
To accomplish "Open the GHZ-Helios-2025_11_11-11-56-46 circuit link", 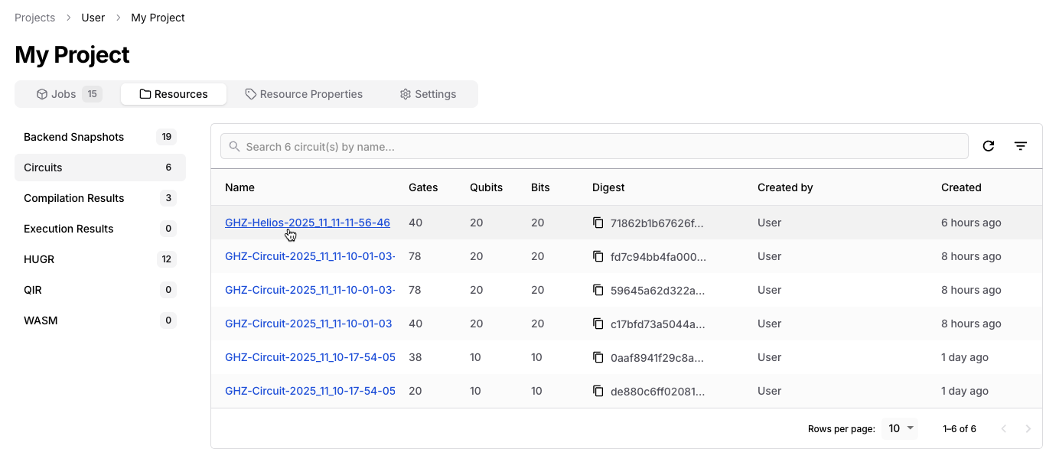I will click(307, 223).
